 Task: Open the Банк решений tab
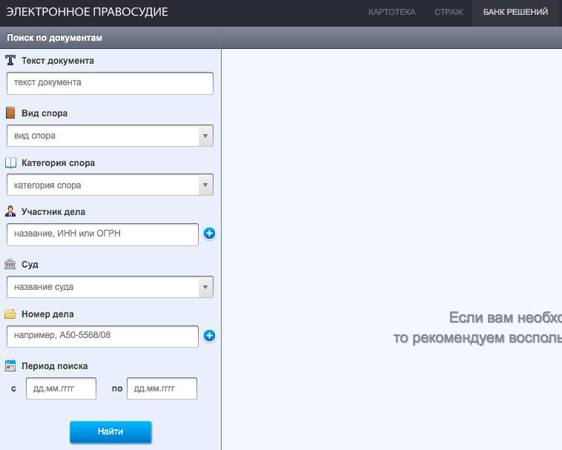click(x=515, y=12)
